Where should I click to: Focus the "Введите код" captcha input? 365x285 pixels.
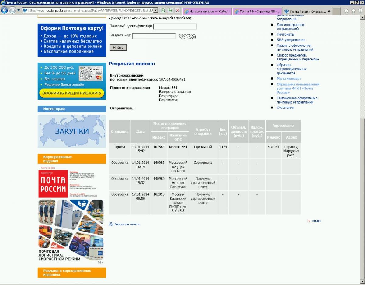click(154, 36)
